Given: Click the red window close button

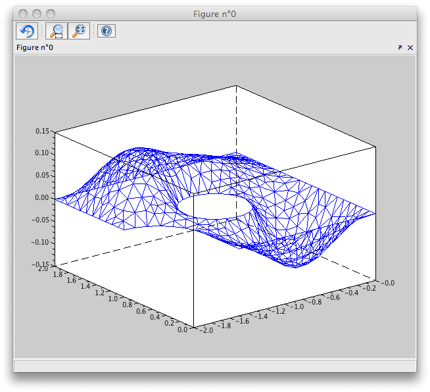Looking at the screenshot, I should pos(23,14).
